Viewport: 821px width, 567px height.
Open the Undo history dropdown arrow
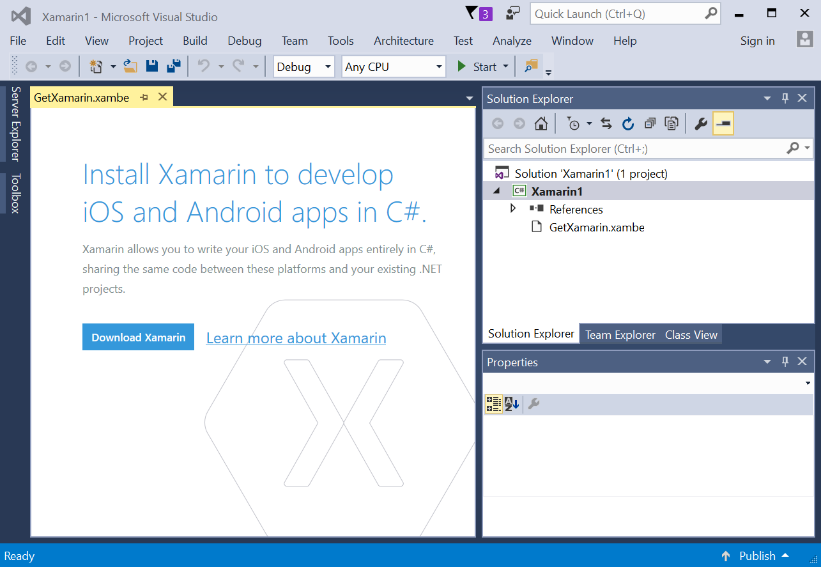(221, 66)
